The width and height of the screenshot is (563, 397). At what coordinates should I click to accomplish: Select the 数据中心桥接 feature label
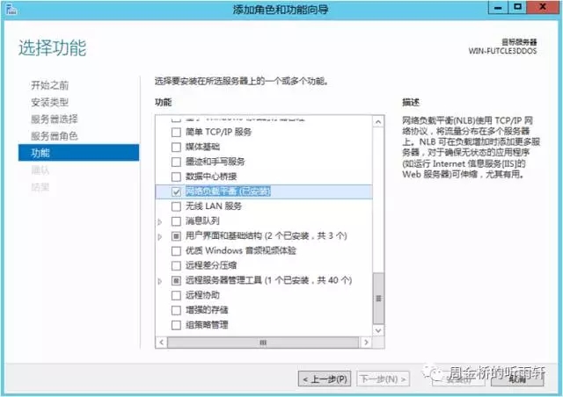tap(211, 177)
